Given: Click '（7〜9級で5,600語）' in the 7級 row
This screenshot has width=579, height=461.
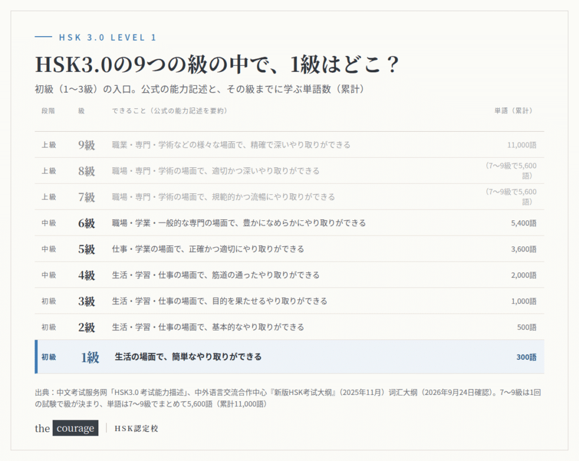Looking at the screenshot, I should (x=511, y=197).
